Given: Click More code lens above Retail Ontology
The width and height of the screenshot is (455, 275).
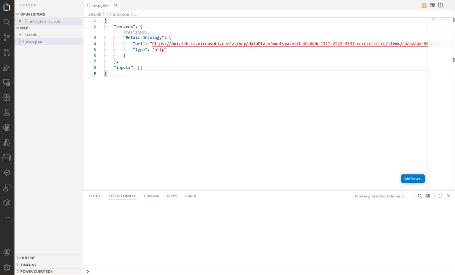Looking at the screenshot, I should click(x=143, y=32).
